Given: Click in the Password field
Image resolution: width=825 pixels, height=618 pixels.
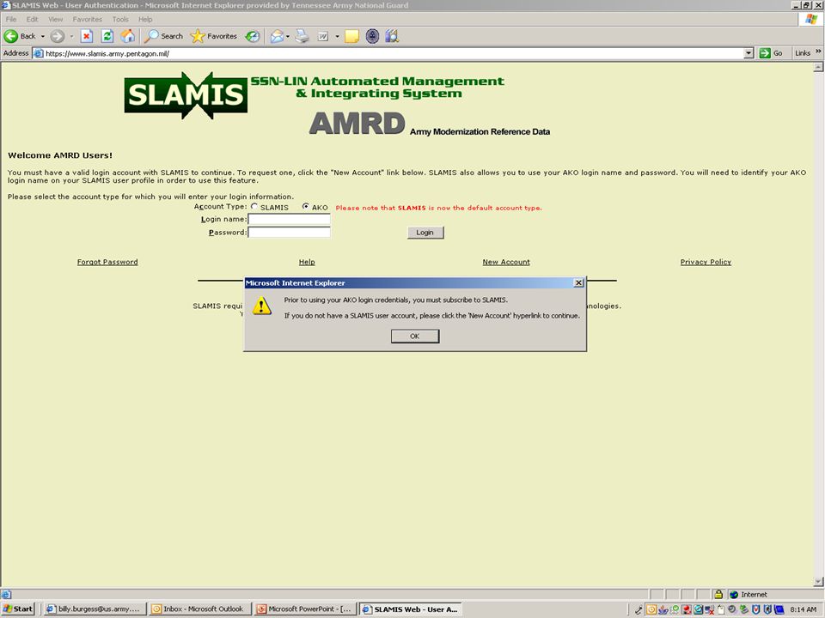Looking at the screenshot, I should [x=289, y=232].
